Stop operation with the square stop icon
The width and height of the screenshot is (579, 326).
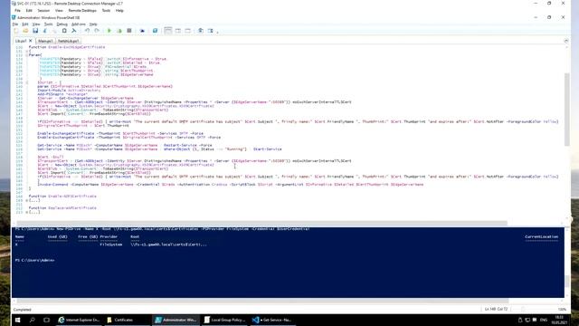tap(129, 31)
